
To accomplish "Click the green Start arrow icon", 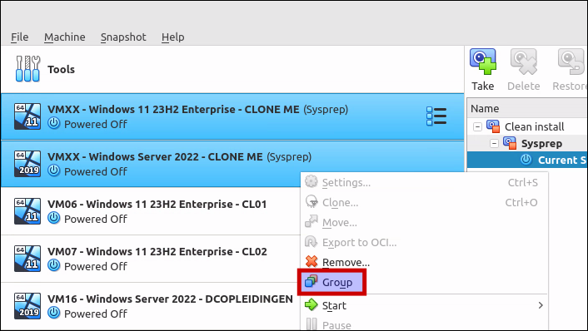I will [311, 305].
